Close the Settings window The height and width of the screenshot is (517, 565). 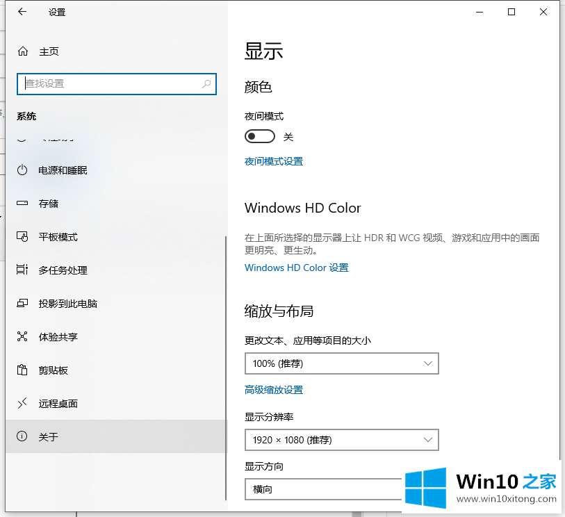click(x=543, y=12)
